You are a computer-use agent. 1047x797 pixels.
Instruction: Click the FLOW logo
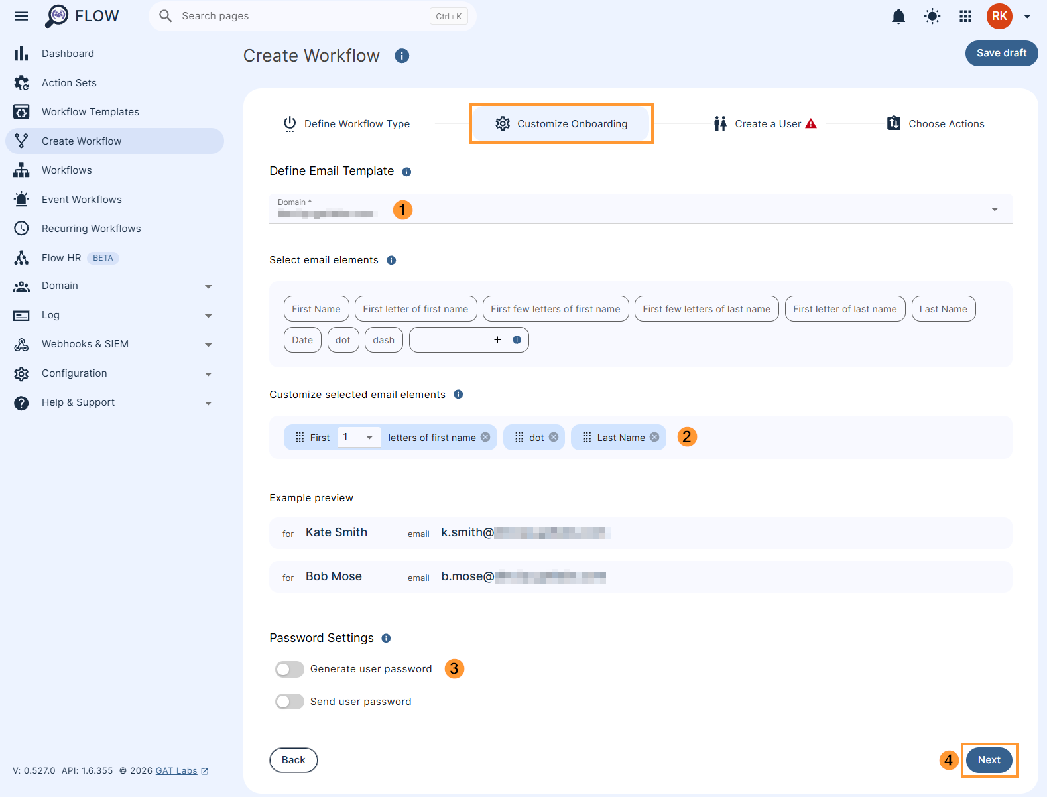(82, 16)
